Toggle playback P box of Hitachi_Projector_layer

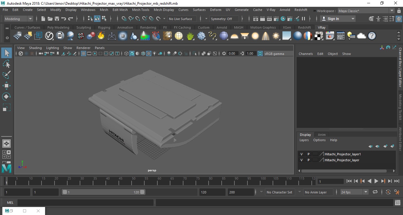(x=308, y=160)
